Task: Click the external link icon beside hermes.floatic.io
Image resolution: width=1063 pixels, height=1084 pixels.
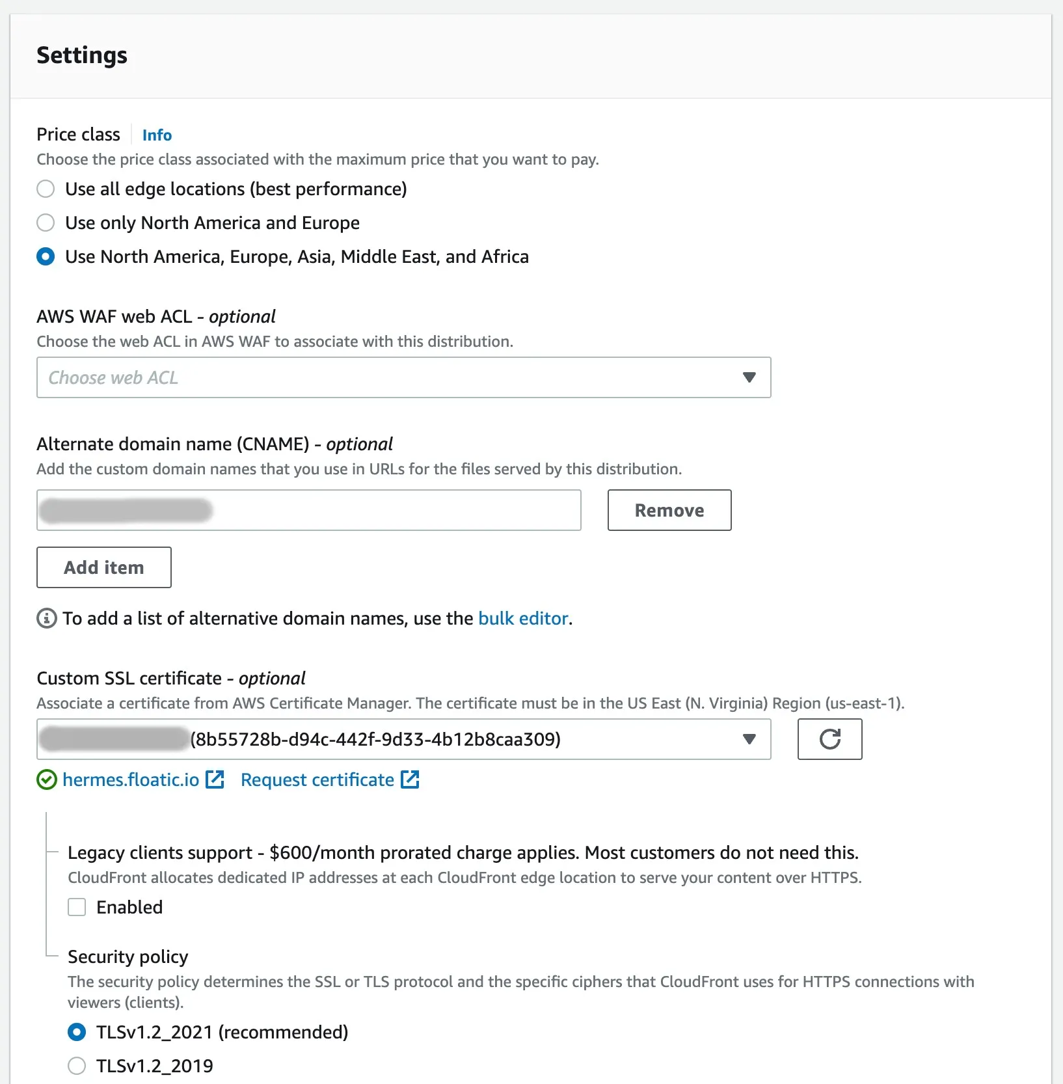Action: [x=215, y=779]
